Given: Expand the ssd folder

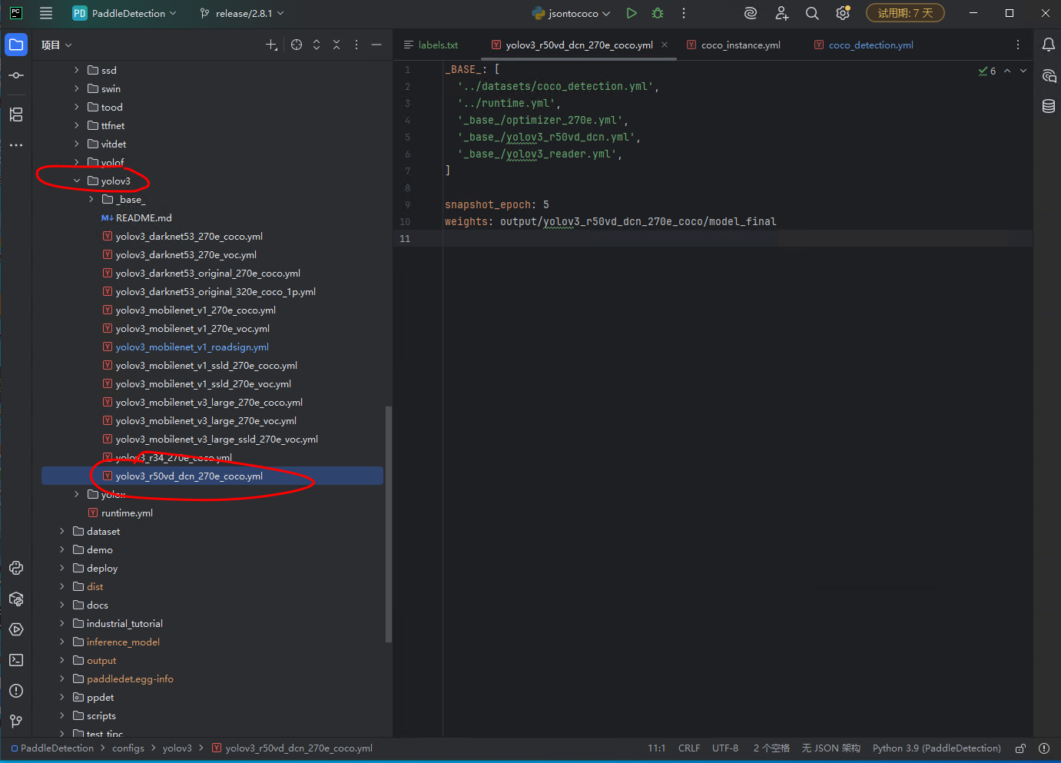Looking at the screenshot, I should pyautogui.click(x=77, y=71).
